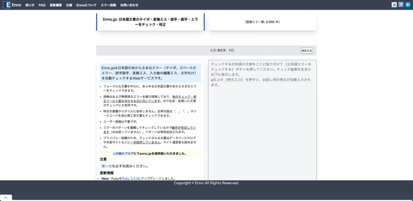
Task: Open Ennoについて in the navbar
Action: pos(86,5)
